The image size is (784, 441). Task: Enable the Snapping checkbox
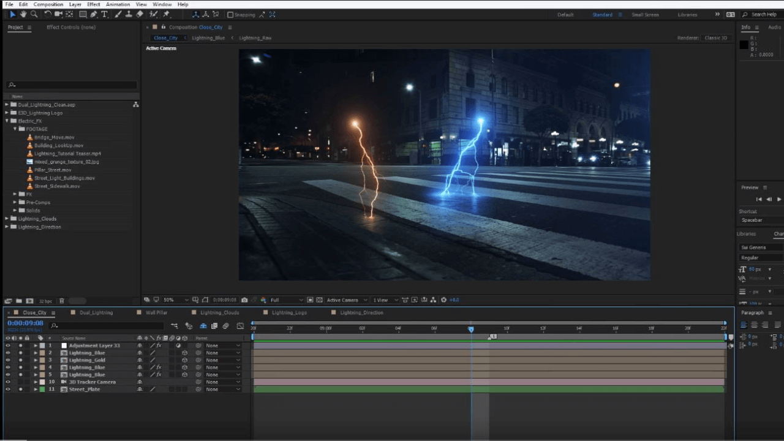coord(230,15)
